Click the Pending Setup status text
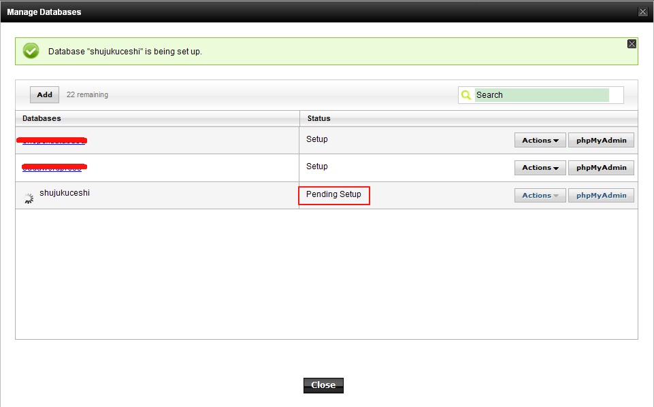This screenshot has width=654, height=407. [333, 194]
